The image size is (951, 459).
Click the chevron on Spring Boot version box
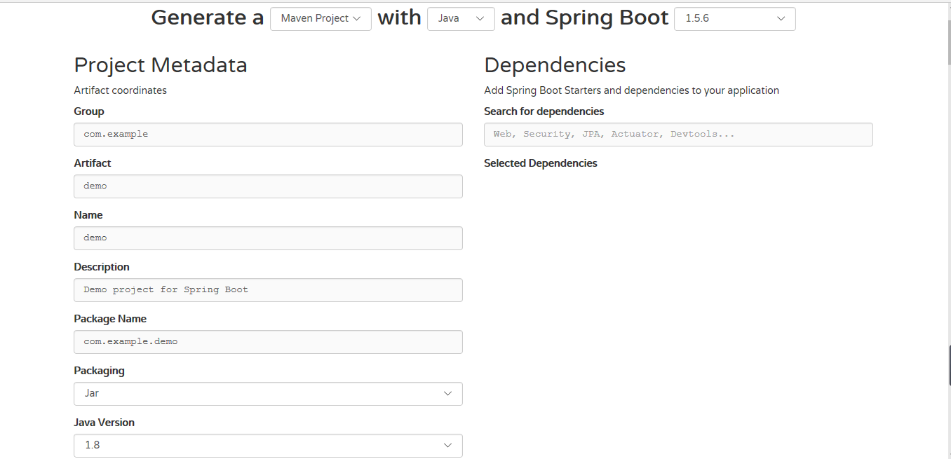pos(781,19)
